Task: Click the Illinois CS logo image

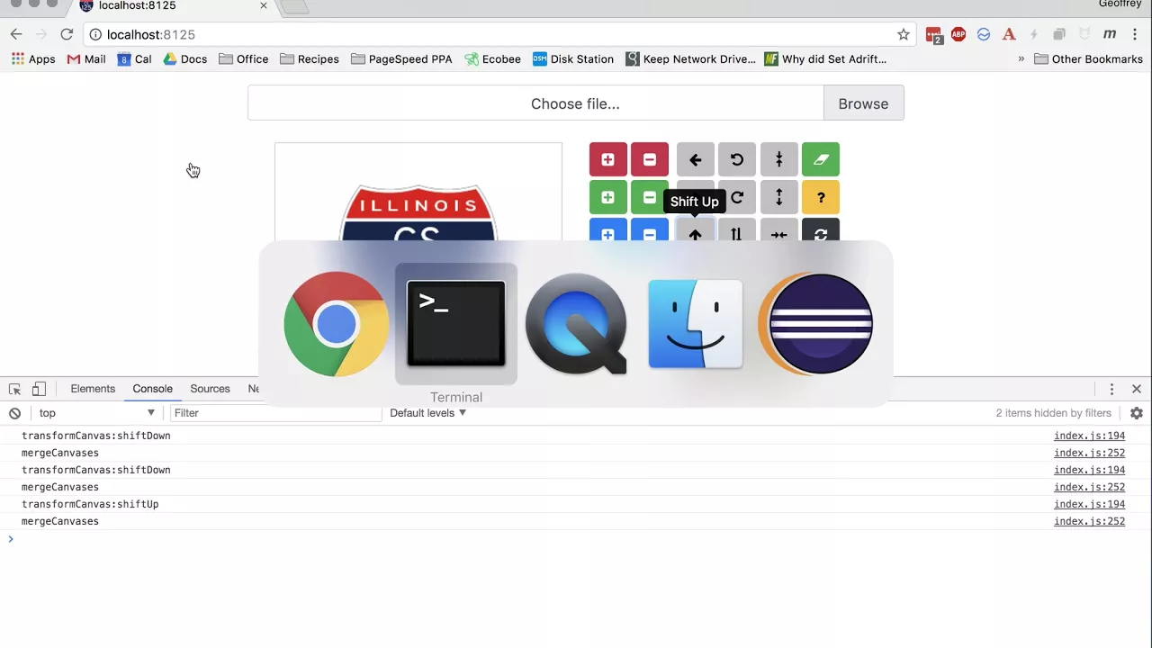Action: click(x=418, y=213)
